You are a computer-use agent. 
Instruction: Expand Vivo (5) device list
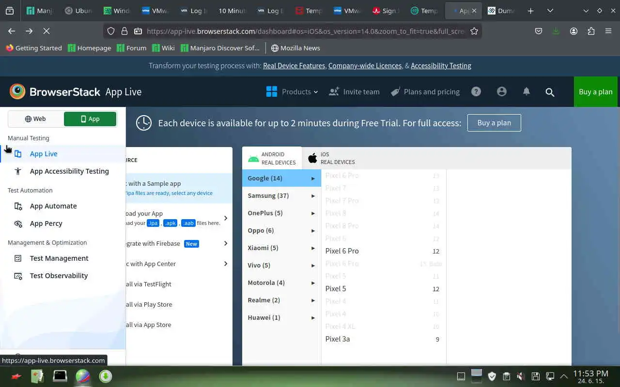[281, 265]
